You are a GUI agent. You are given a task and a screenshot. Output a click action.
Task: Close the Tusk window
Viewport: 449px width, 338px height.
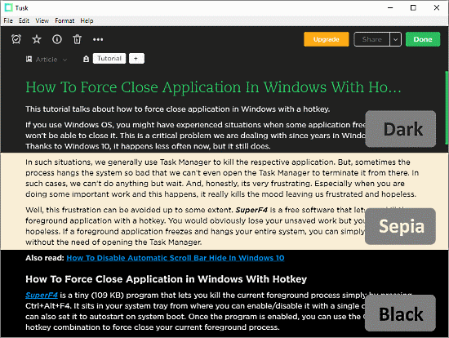pyautogui.click(x=437, y=7)
